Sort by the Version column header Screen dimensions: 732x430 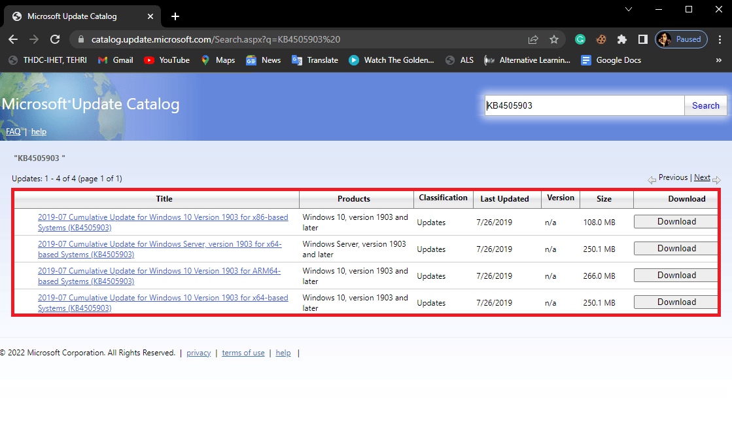click(561, 198)
